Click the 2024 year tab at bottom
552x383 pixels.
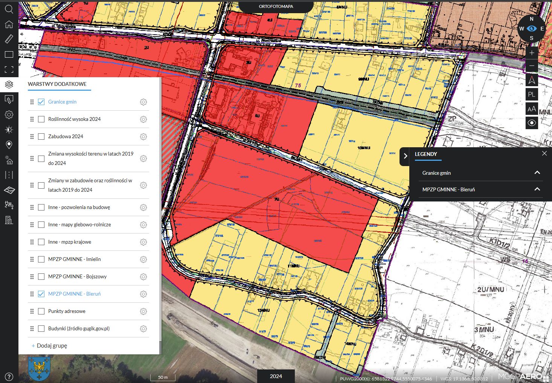(x=276, y=376)
